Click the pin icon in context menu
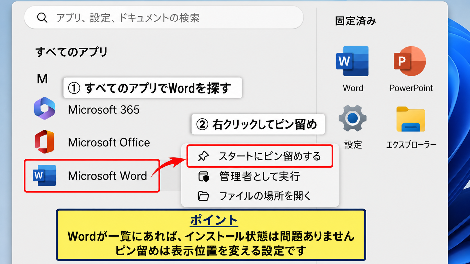 pos(203,156)
